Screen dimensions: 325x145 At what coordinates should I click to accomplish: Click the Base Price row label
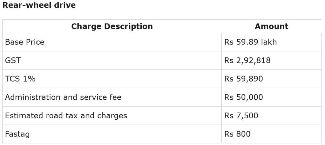(x=25, y=42)
